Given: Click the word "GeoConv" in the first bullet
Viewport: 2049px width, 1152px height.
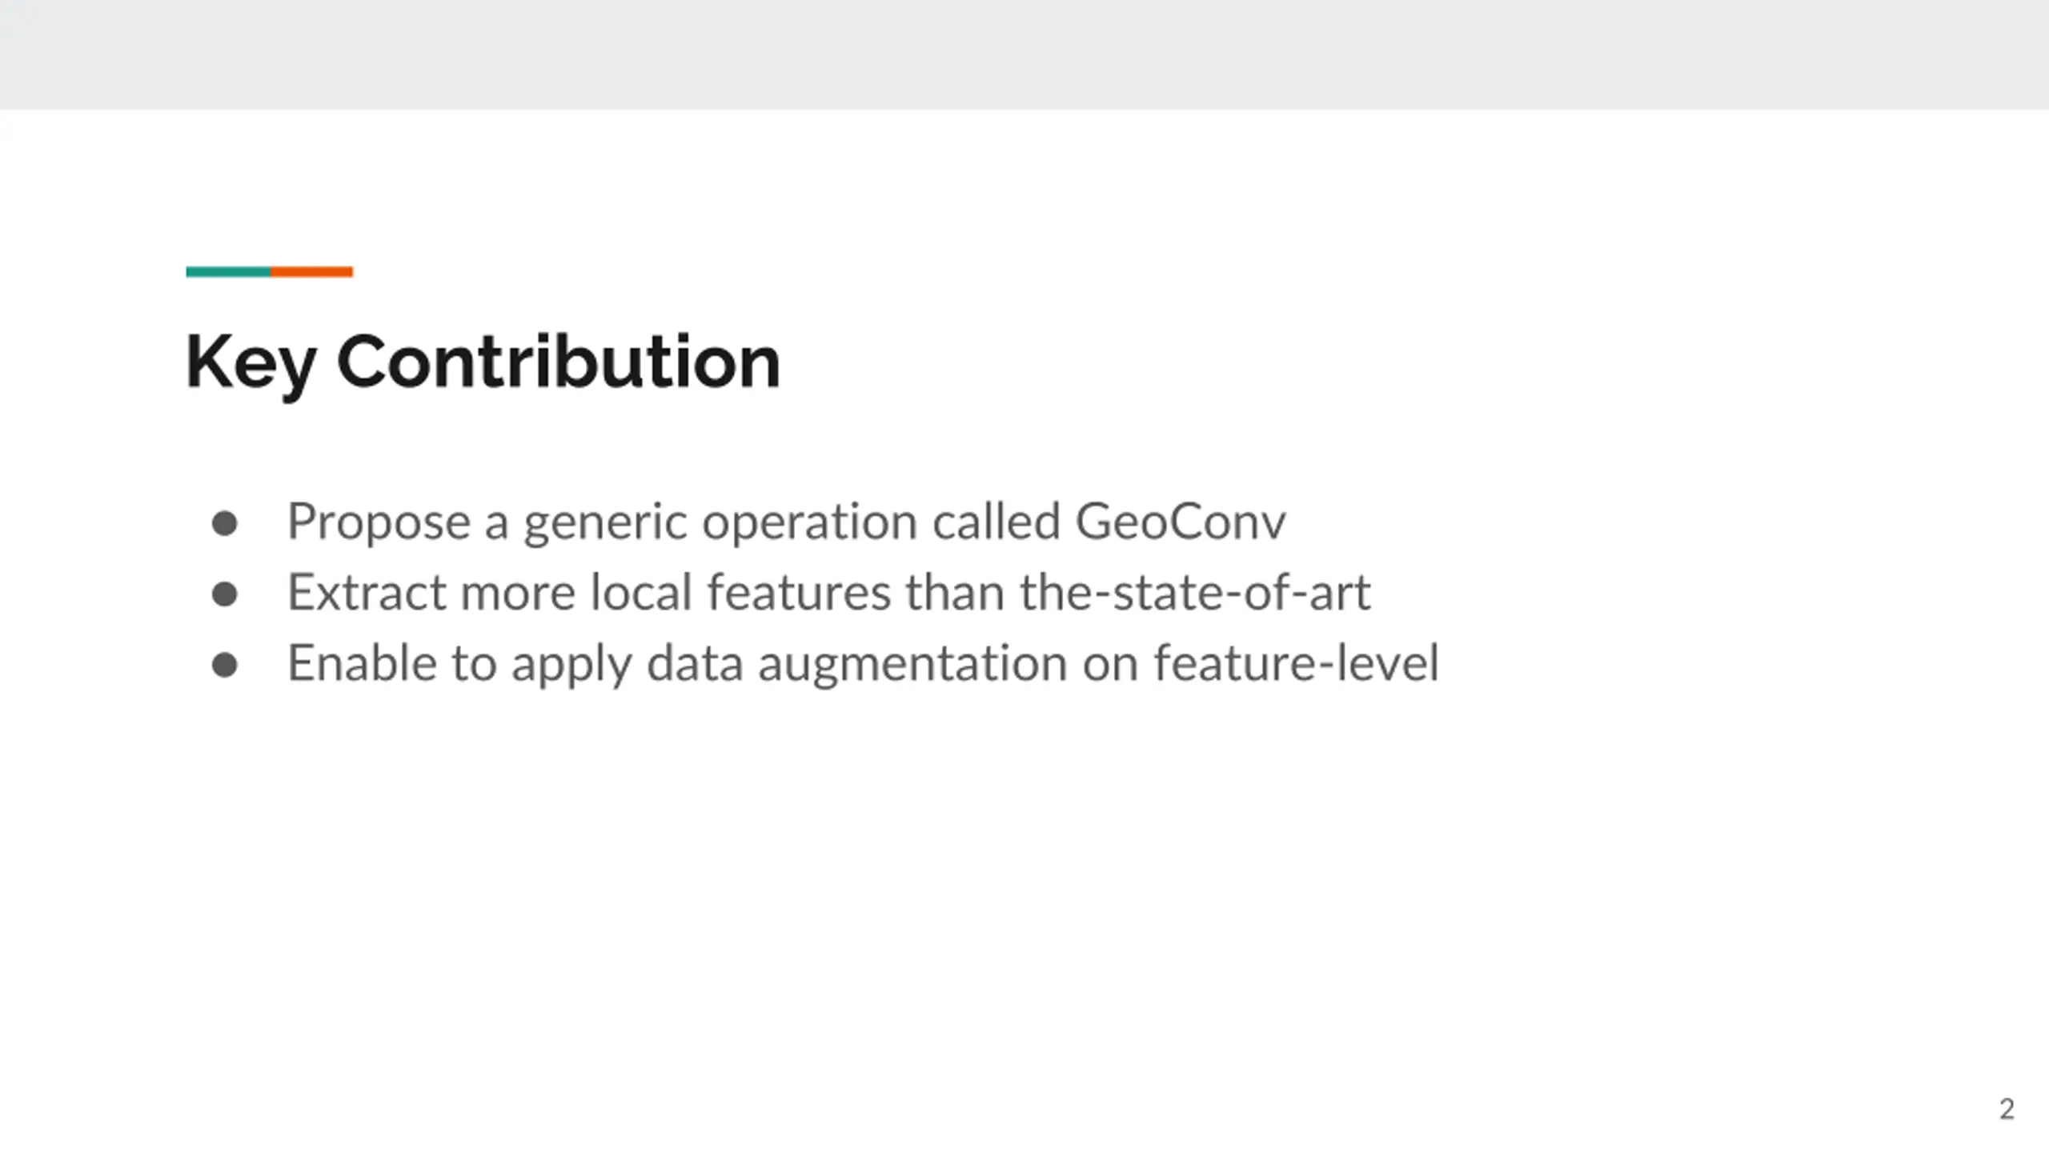Looking at the screenshot, I should (1181, 522).
